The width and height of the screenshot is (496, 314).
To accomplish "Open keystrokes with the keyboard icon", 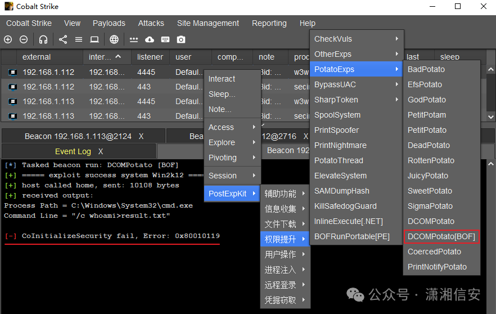I will tap(165, 39).
